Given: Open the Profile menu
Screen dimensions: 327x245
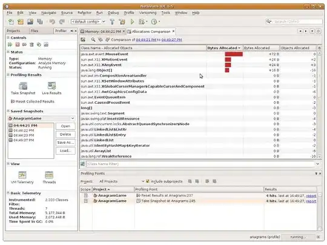Looking at the screenshot, I should pyautogui.click(x=129, y=13).
